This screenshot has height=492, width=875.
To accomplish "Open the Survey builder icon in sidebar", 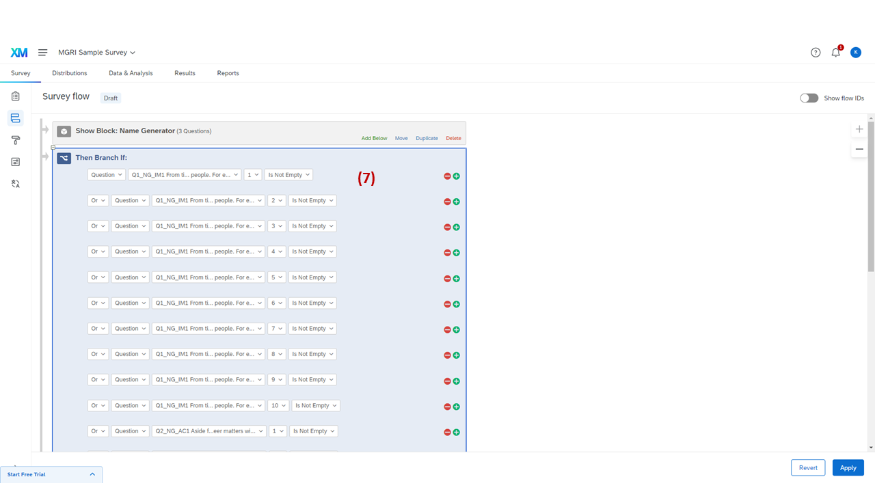I will 15,96.
